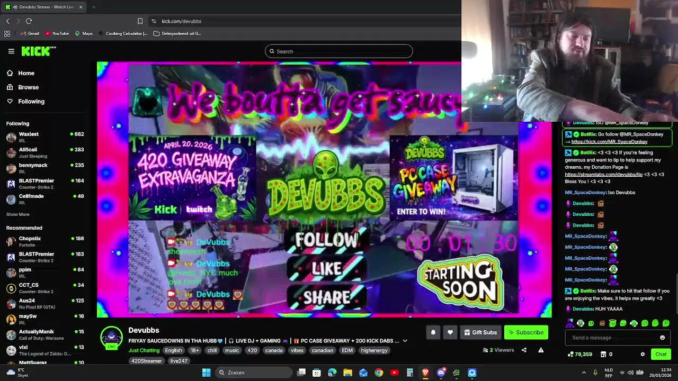Image resolution: width=678 pixels, height=381 pixels.
Task: Open bennymack channel in Following list
Action: coord(46,168)
